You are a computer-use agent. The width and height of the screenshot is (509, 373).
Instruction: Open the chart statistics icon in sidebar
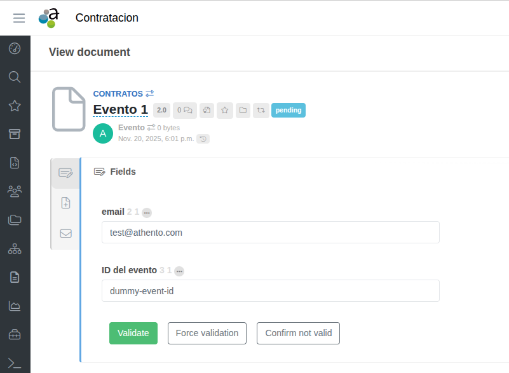[x=15, y=306]
